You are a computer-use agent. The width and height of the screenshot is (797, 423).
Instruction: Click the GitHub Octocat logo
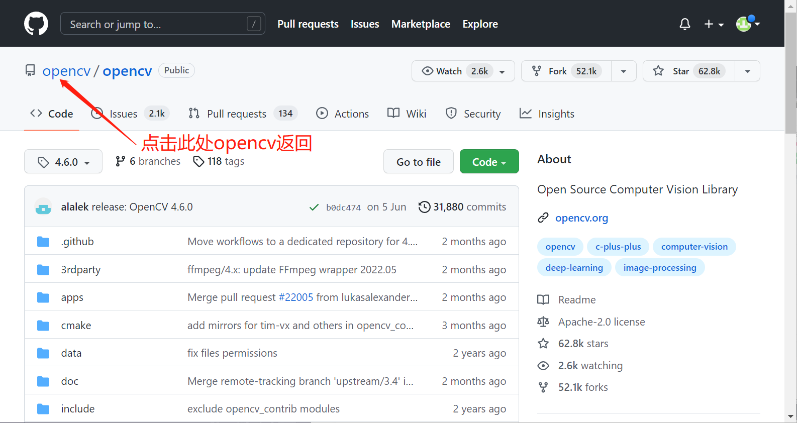(x=36, y=24)
